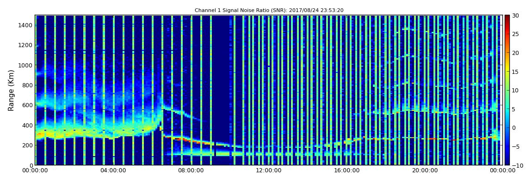This screenshot has height=188, width=532.
Task: Click the y-axis tick label 600
Action: click(x=27, y=105)
